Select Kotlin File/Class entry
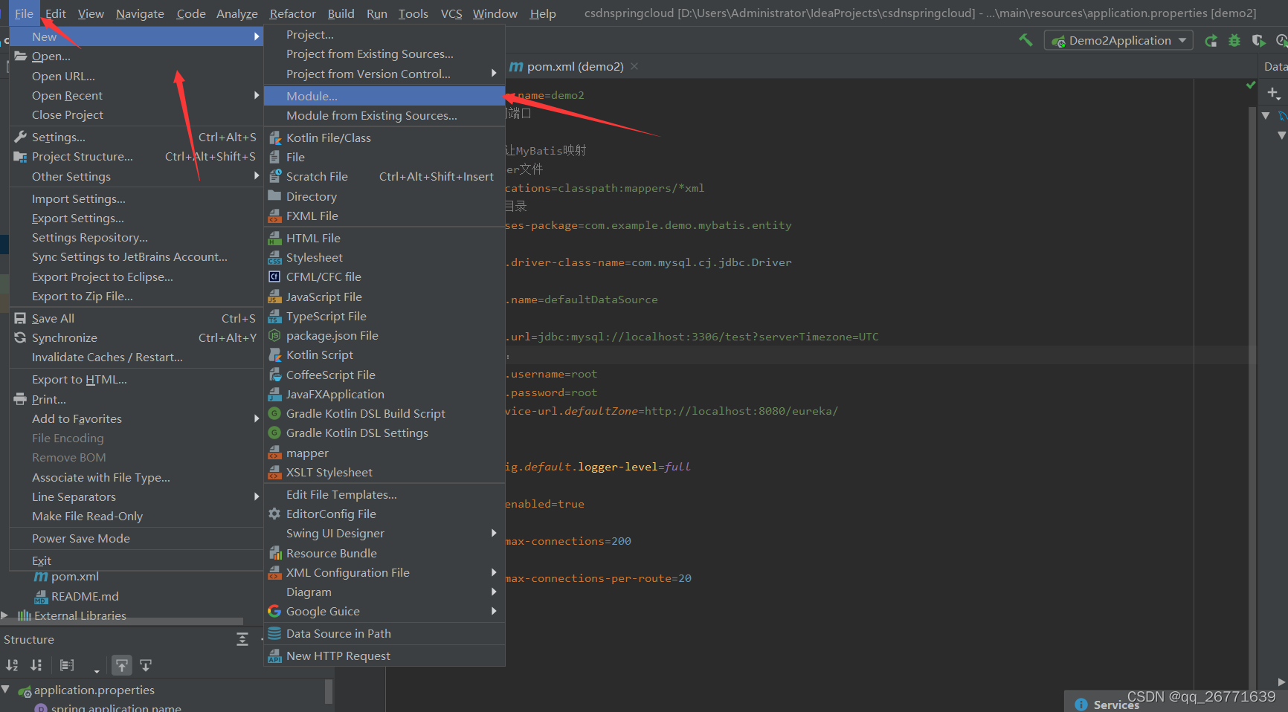This screenshot has width=1288, height=712. [384, 137]
